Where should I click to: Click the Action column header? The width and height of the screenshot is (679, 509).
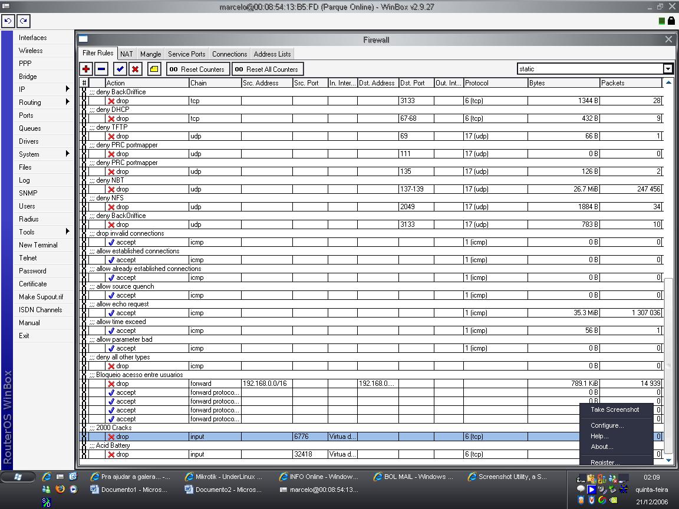[147, 82]
